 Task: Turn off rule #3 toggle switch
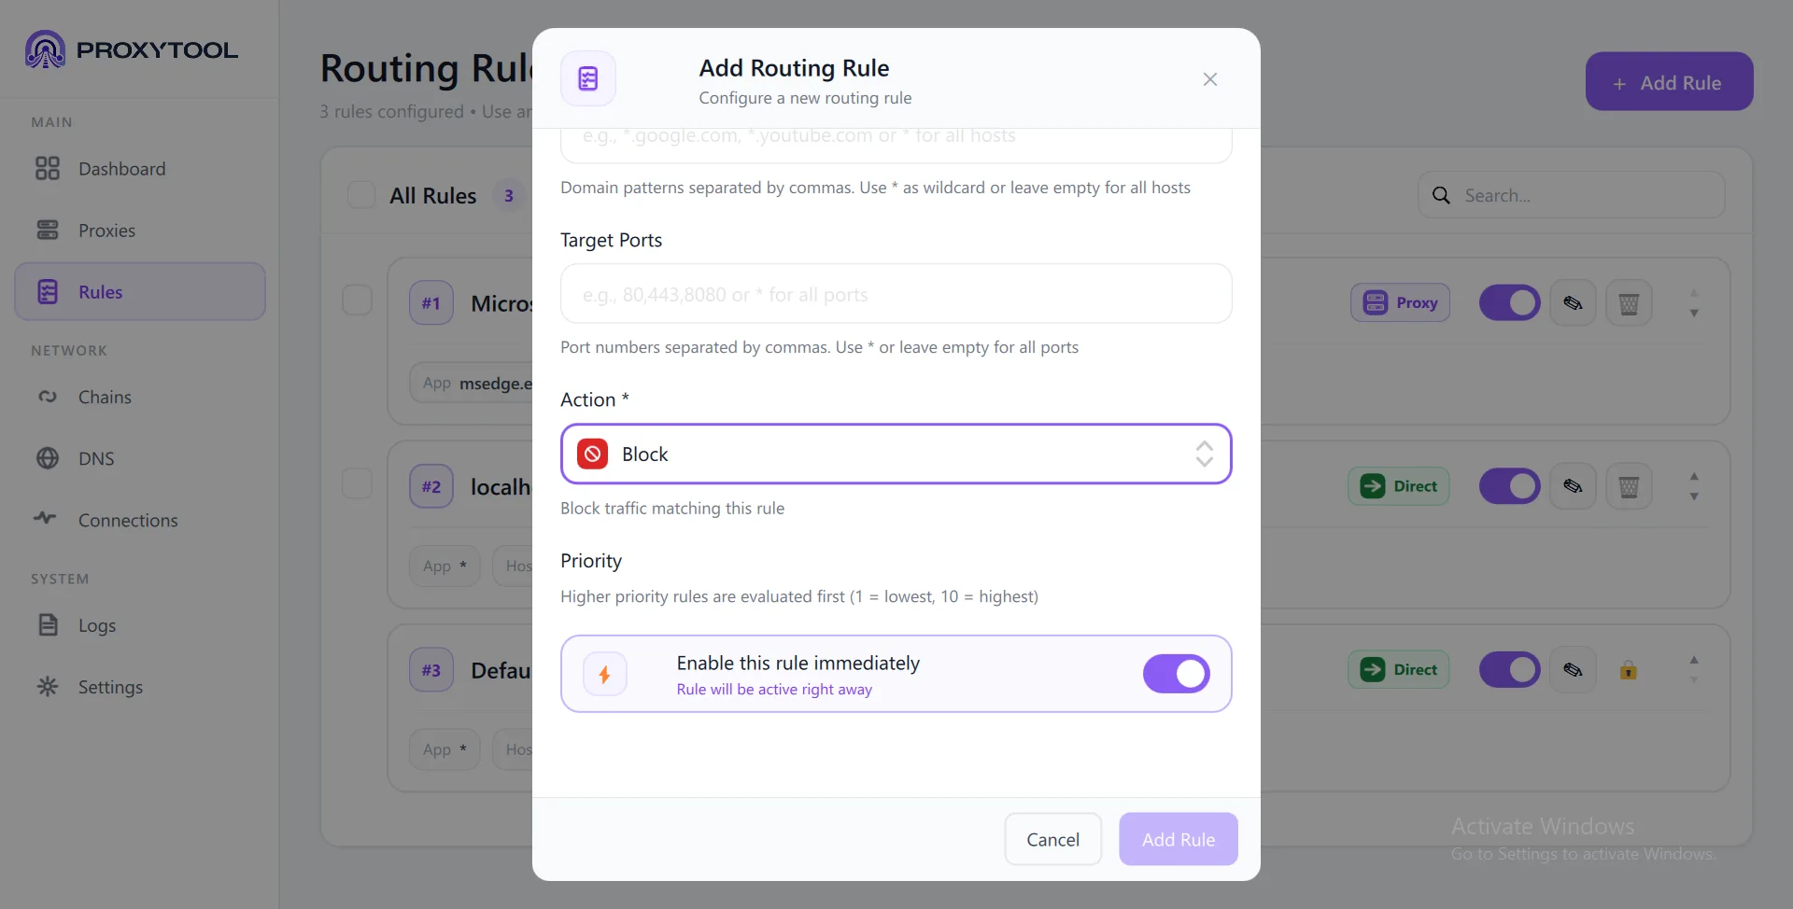[1510, 669]
